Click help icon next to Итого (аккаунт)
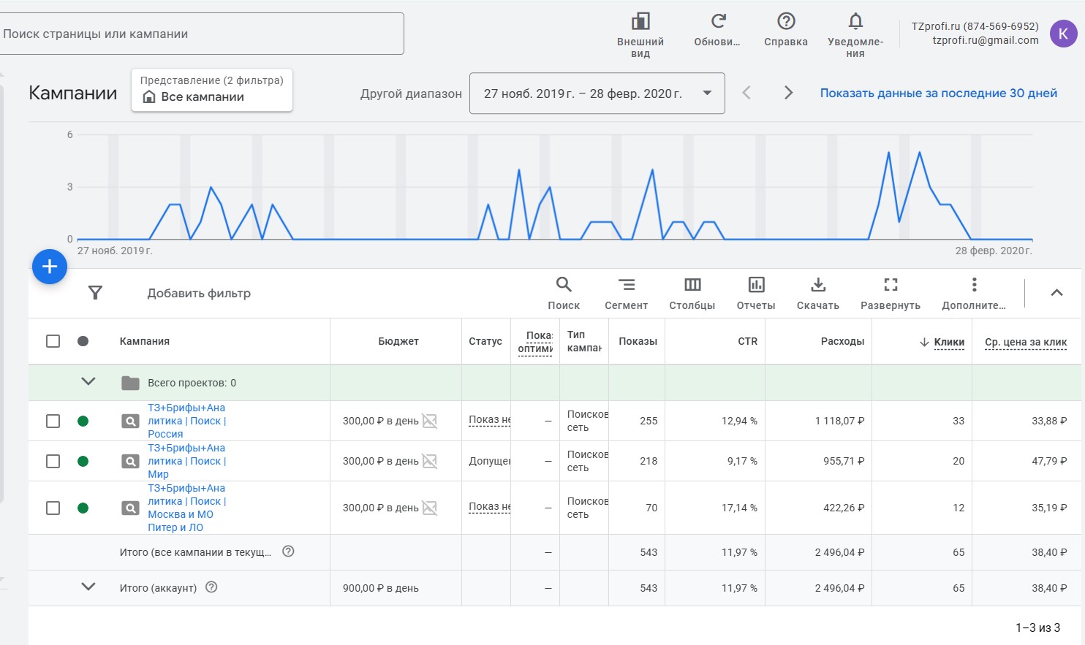 click(x=211, y=587)
